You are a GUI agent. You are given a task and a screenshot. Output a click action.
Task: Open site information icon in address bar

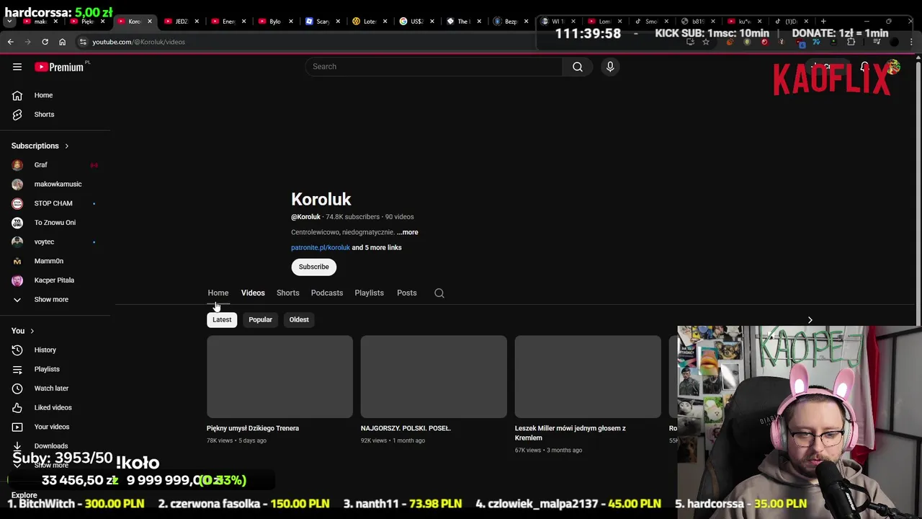click(x=83, y=42)
